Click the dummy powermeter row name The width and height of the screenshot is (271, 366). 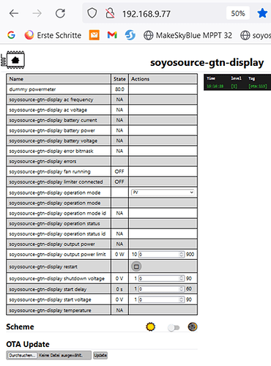[32, 89]
